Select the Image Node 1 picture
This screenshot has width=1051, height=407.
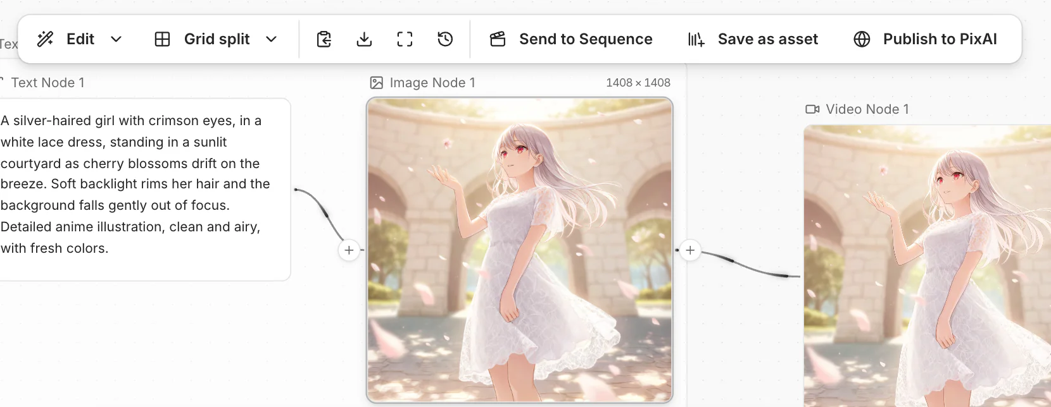520,250
